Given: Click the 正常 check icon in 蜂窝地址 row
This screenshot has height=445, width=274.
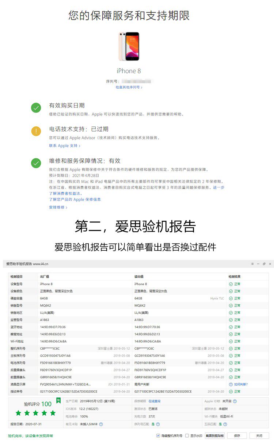Looking at the screenshot, I should pos(231,334).
